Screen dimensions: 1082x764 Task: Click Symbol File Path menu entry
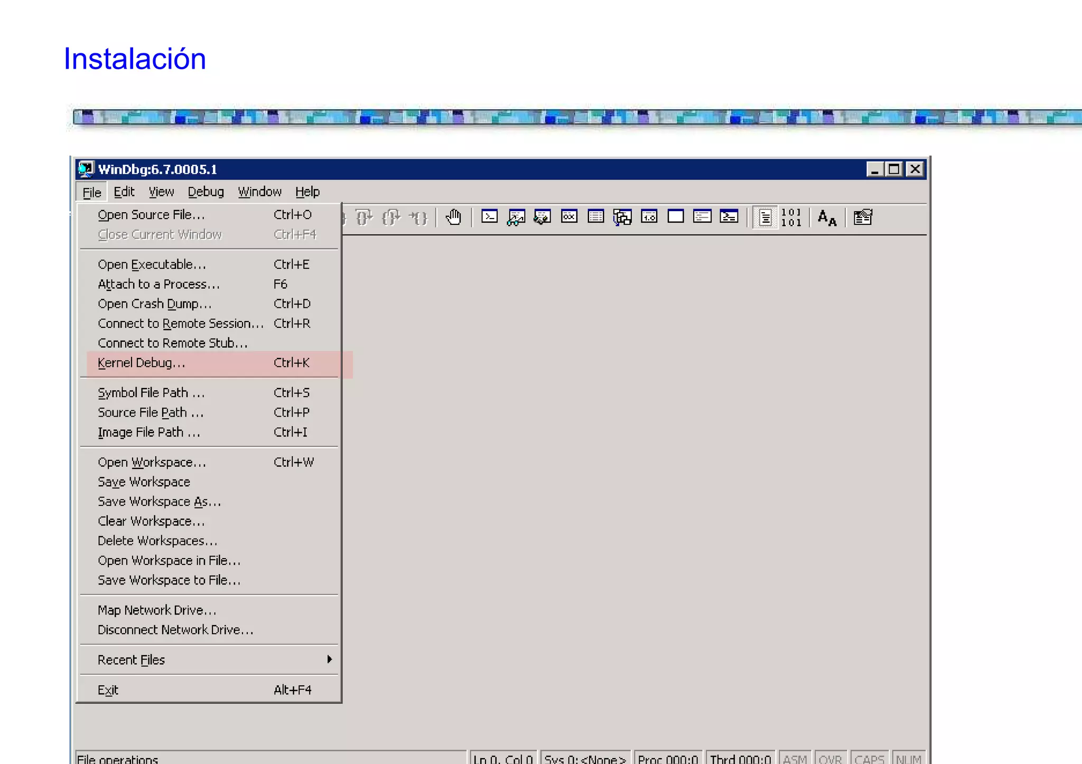pos(151,393)
